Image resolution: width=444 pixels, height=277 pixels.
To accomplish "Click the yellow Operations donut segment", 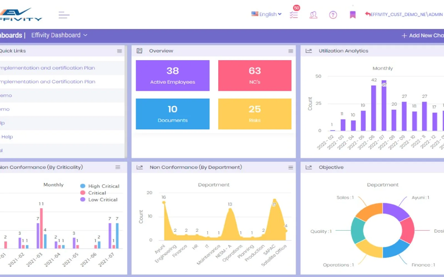I will pyautogui.click(x=370, y=249).
